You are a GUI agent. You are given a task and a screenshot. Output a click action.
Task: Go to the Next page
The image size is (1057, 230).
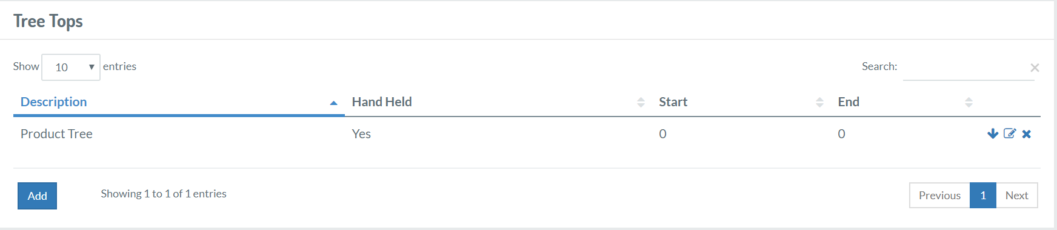[x=1016, y=195]
